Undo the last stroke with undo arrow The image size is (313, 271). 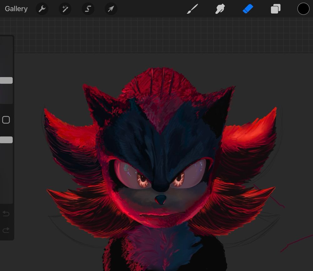6,213
